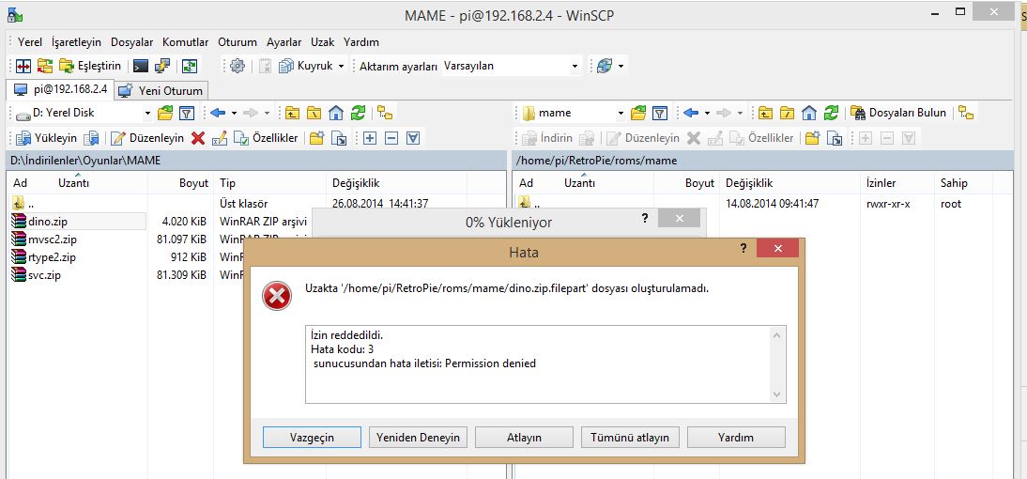Click the error details scrollbar down arrow
1027x479 pixels.
(776, 394)
